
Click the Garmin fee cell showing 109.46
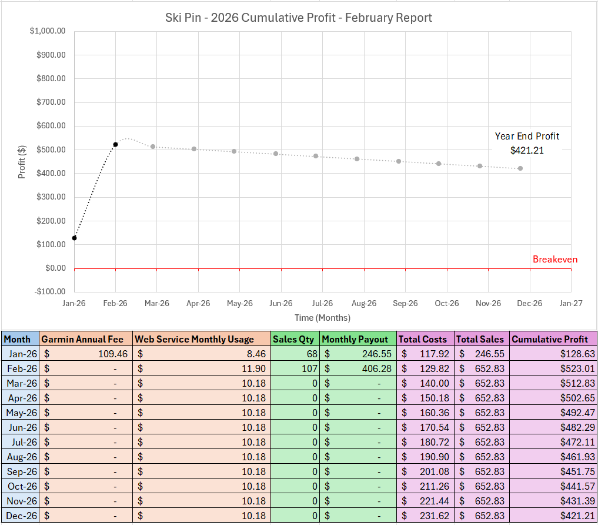pos(86,354)
